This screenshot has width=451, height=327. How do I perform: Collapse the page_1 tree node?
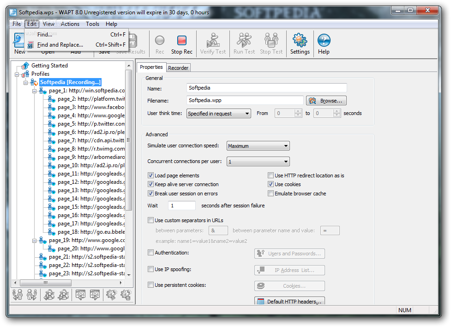coord(35,91)
